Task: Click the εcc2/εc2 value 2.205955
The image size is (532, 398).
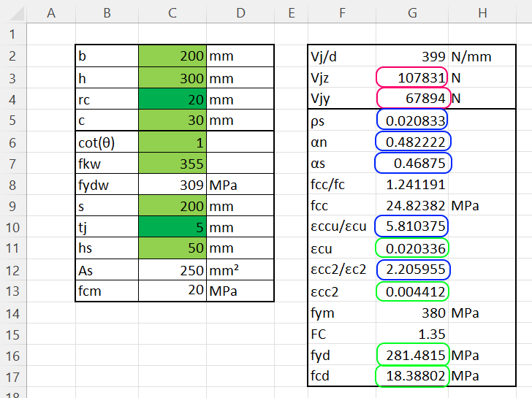Action: [412, 269]
